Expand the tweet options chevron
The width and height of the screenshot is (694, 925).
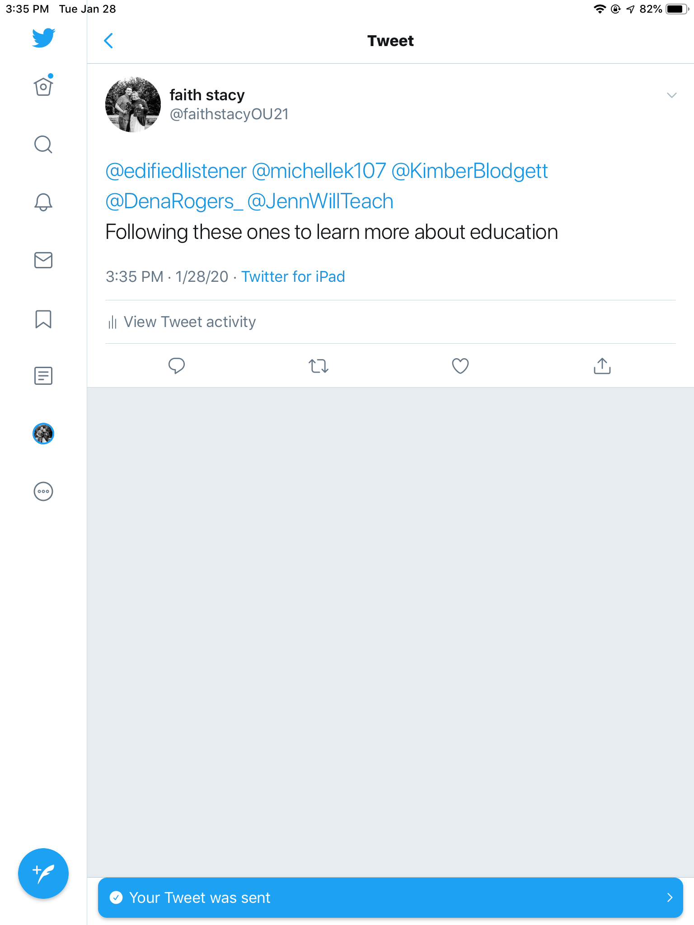[671, 95]
